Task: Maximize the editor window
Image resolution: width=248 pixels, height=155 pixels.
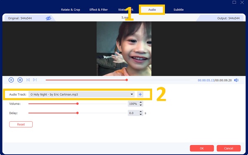Action: pos(234,2)
